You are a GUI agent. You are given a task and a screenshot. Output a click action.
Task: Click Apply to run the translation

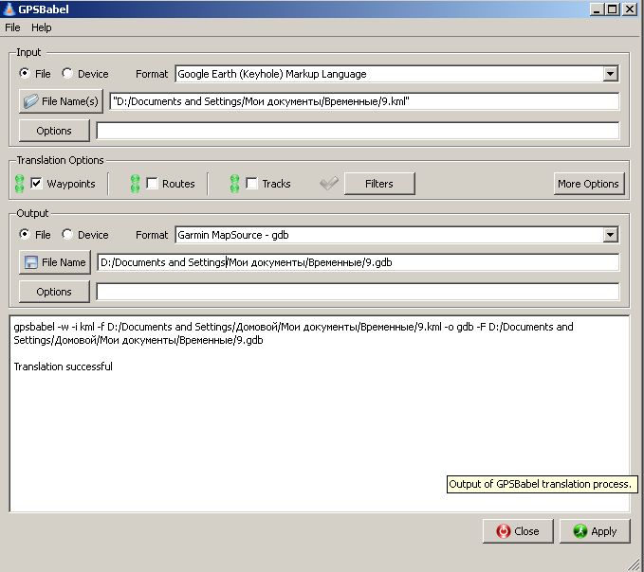pos(594,531)
